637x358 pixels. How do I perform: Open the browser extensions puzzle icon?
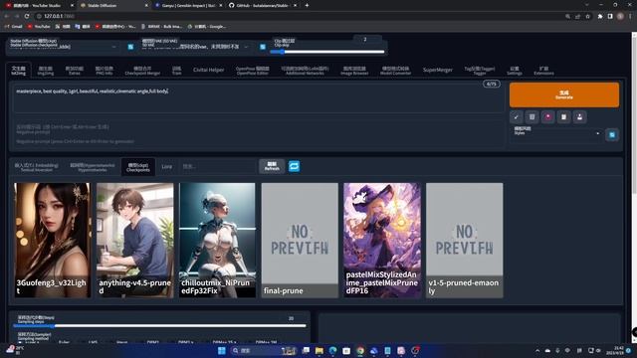[600, 16]
